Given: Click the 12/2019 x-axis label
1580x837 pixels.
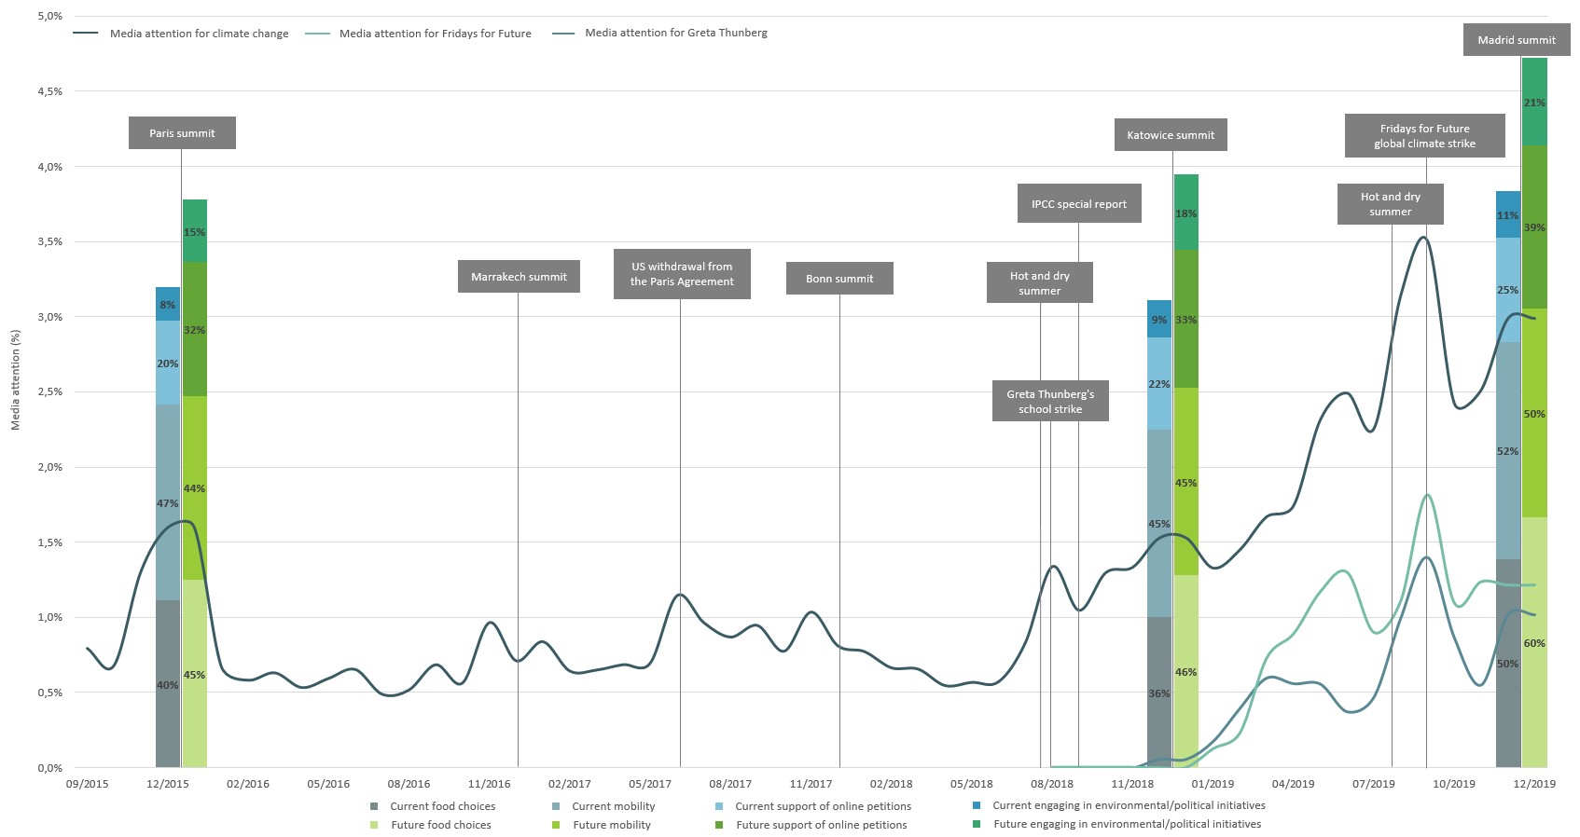Looking at the screenshot, I should point(1534,784).
